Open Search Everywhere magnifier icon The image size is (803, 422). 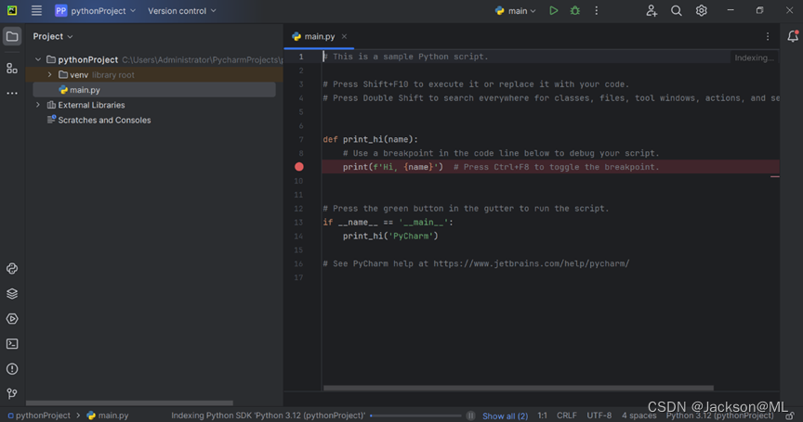point(677,11)
